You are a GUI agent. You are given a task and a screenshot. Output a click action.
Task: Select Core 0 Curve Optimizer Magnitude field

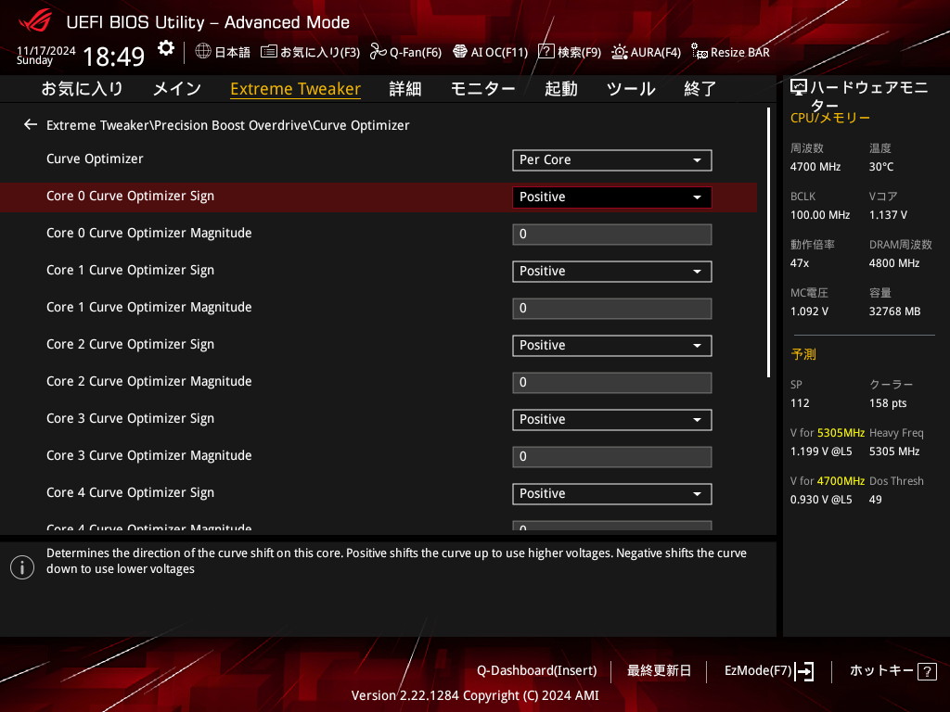(x=612, y=235)
